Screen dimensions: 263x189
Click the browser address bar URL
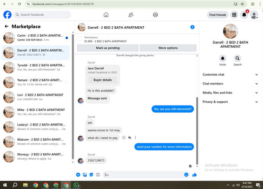coord(63,4)
